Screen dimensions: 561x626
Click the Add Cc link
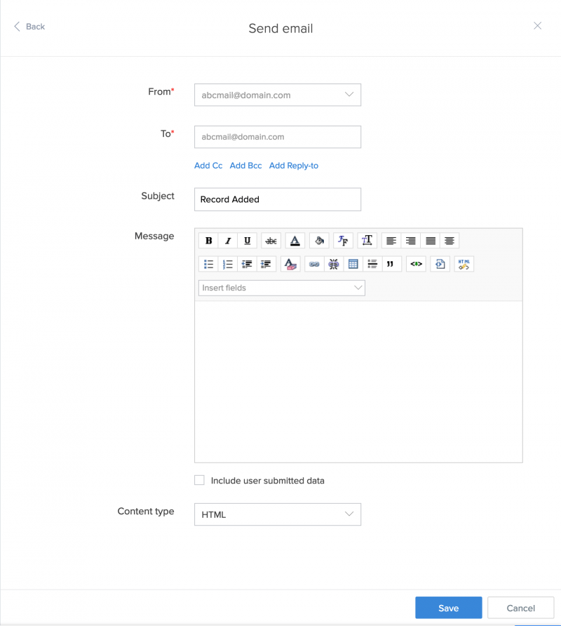[208, 166]
